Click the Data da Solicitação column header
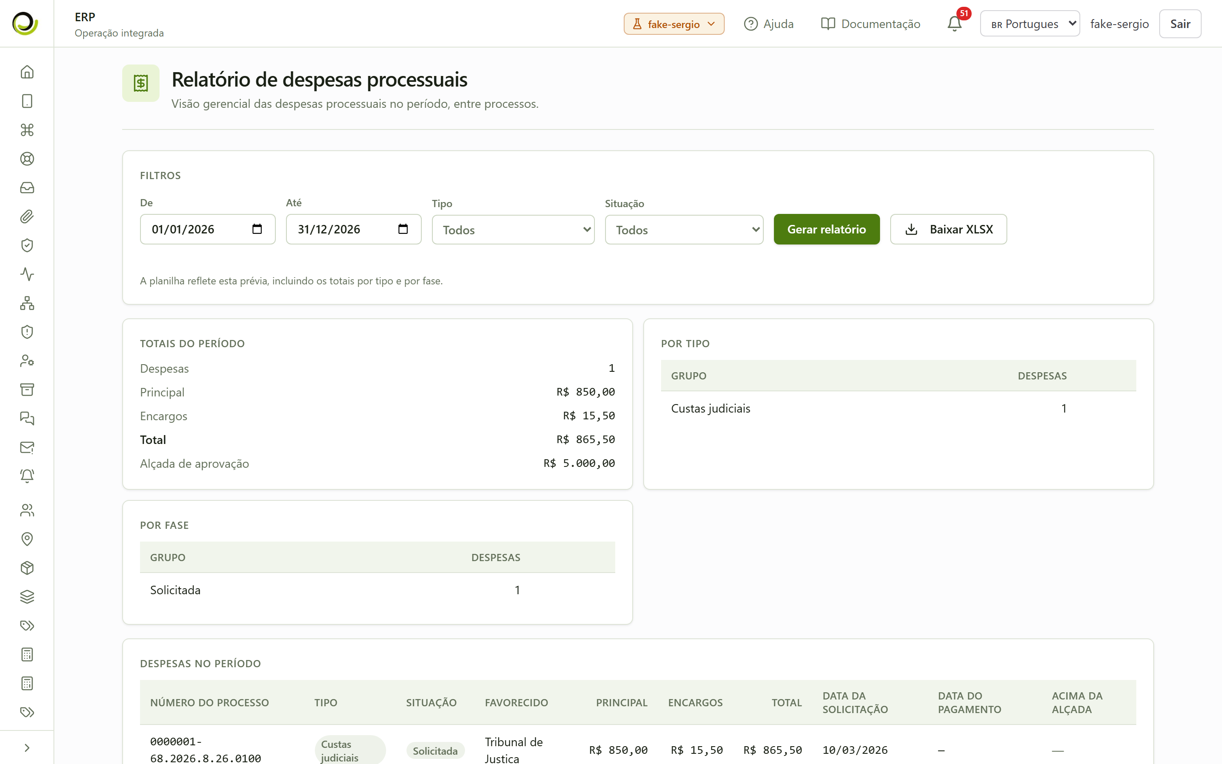 point(855,702)
